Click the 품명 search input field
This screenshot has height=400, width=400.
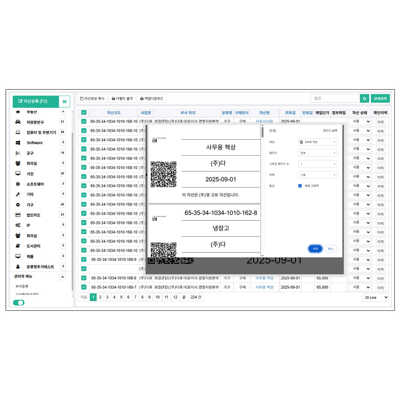[335, 98]
